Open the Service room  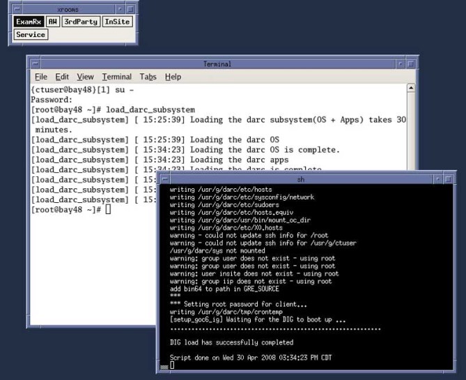point(30,34)
